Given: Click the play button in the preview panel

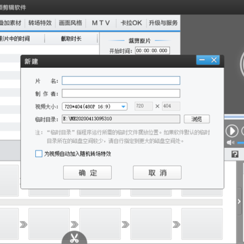Looking at the screenshot, I should click(x=232, y=131).
